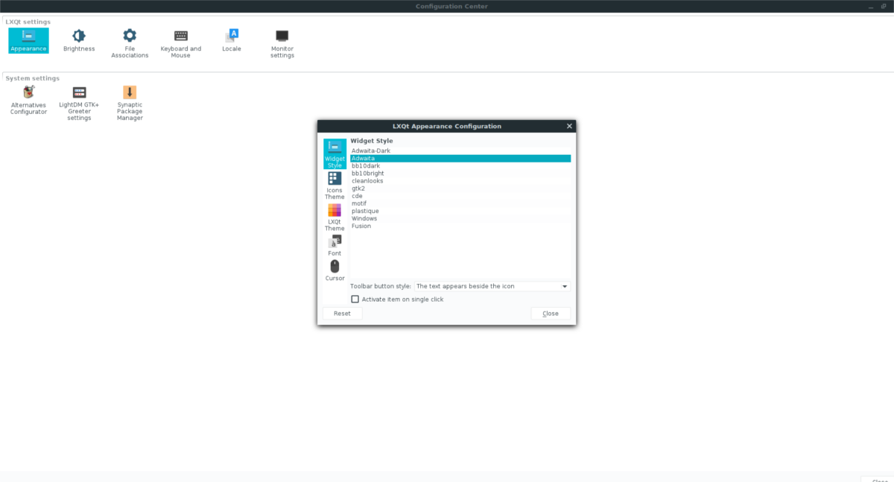This screenshot has width=894, height=482.
Task: Switch to the LXQt Theme section
Action: [x=335, y=215]
